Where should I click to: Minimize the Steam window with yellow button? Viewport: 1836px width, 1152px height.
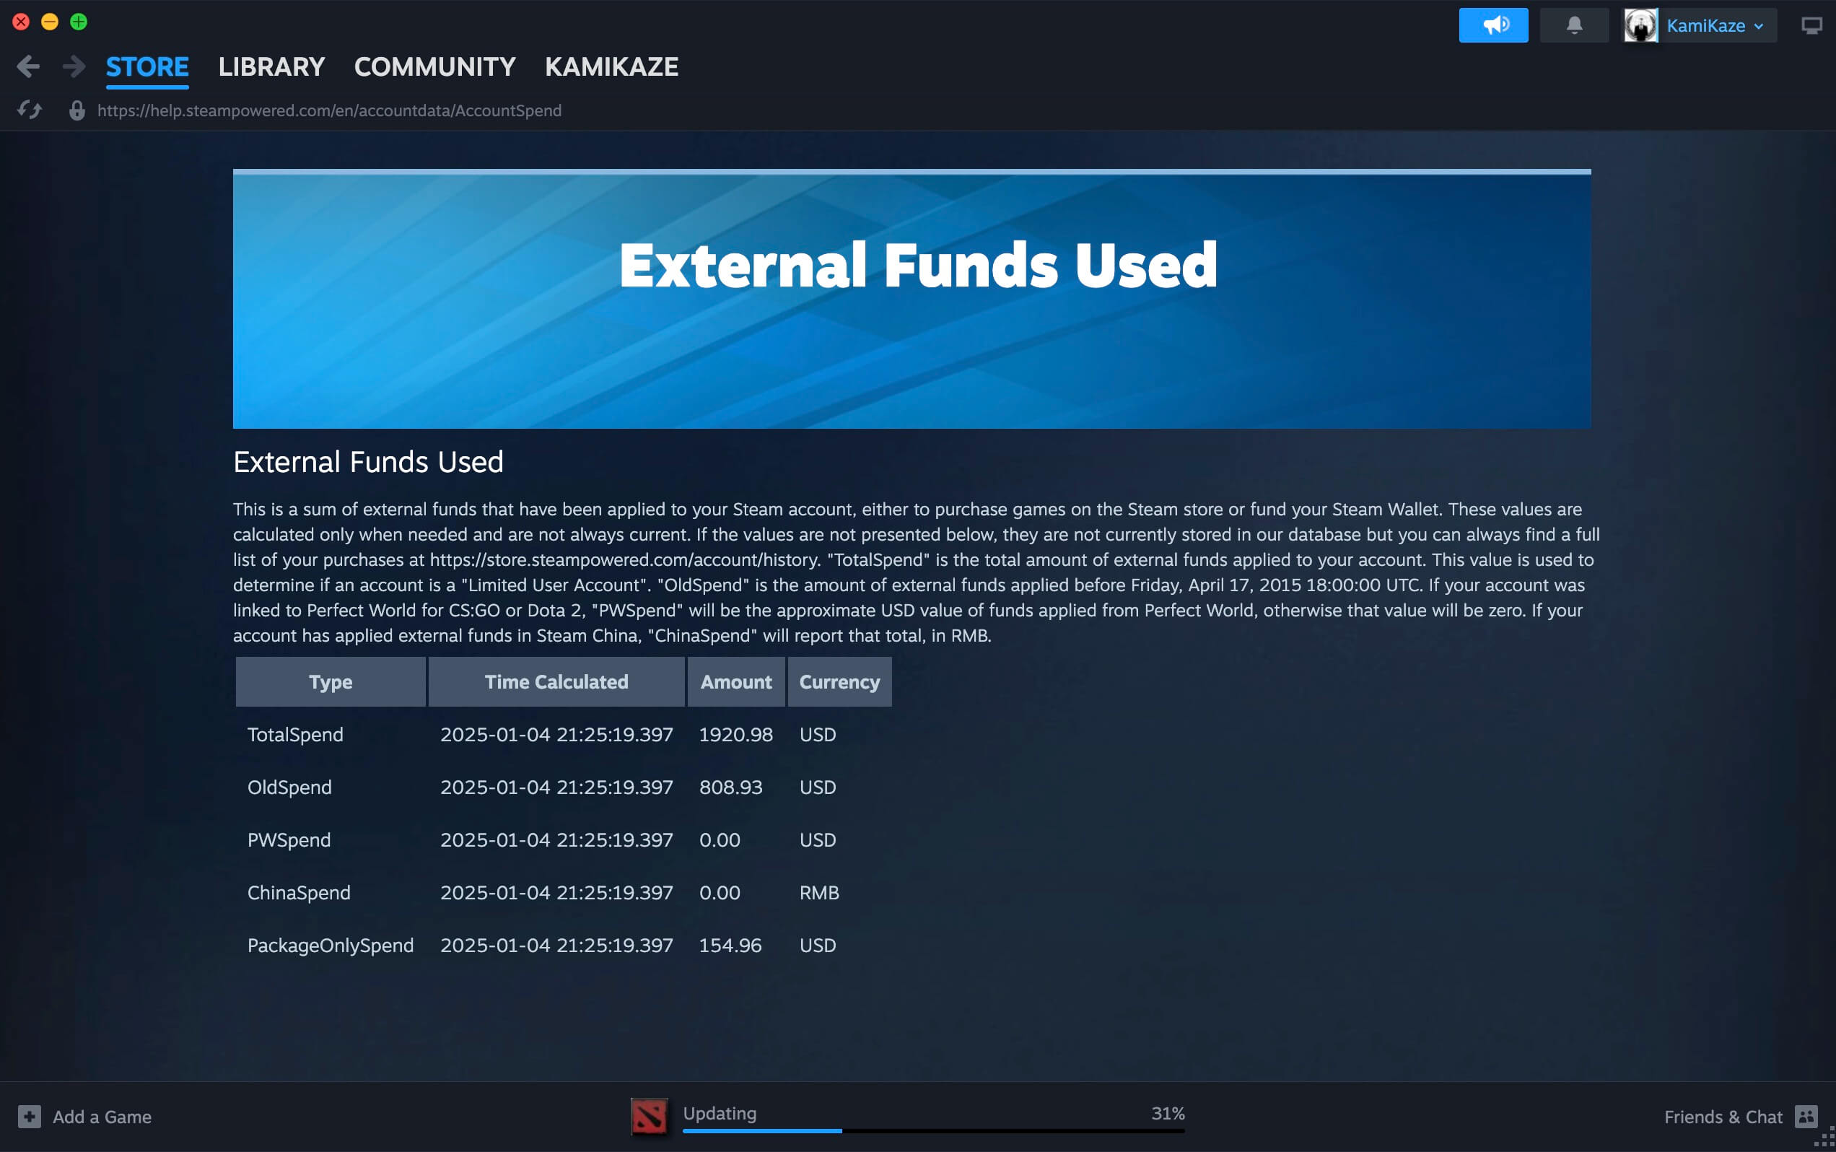[50, 22]
